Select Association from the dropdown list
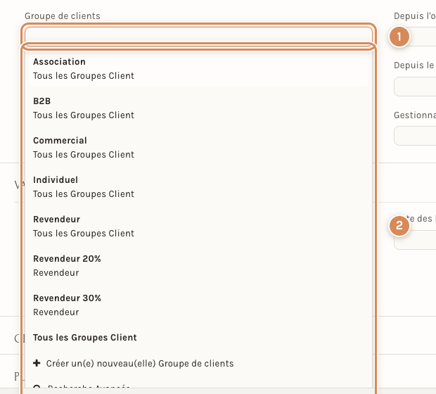 click(198, 69)
